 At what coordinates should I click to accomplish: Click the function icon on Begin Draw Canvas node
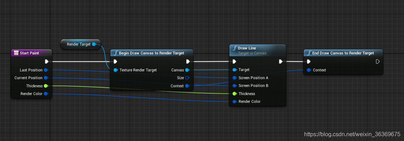coord(116,53)
